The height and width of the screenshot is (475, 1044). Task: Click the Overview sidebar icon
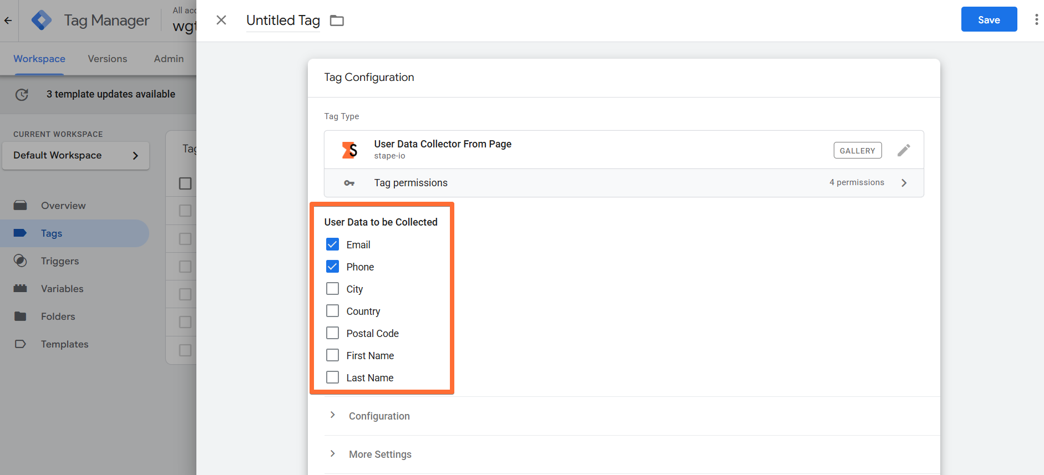(x=21, y=206)
